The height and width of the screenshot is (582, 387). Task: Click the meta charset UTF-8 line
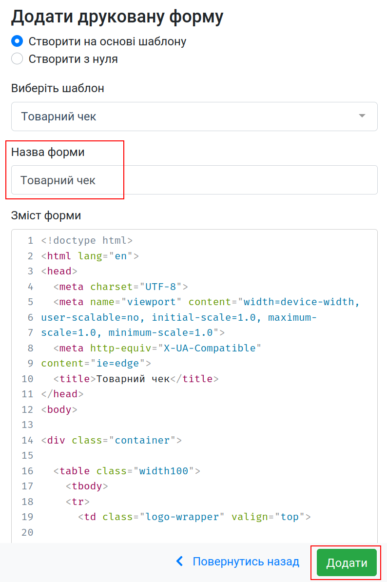[120, 287]
